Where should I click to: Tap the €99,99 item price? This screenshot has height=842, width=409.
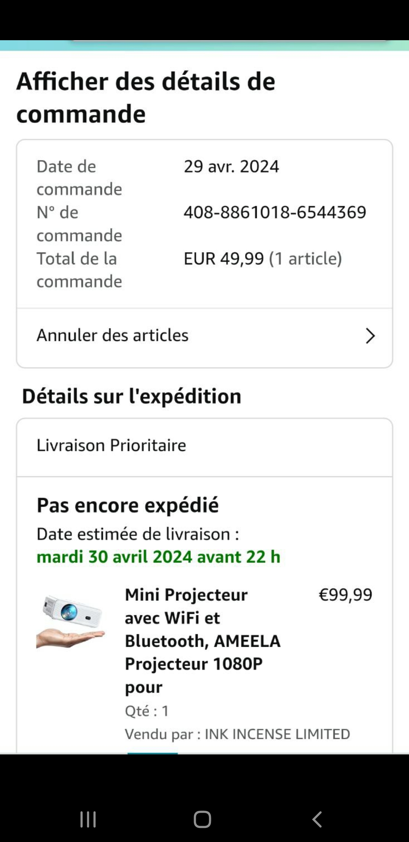(x=345, y=595)
